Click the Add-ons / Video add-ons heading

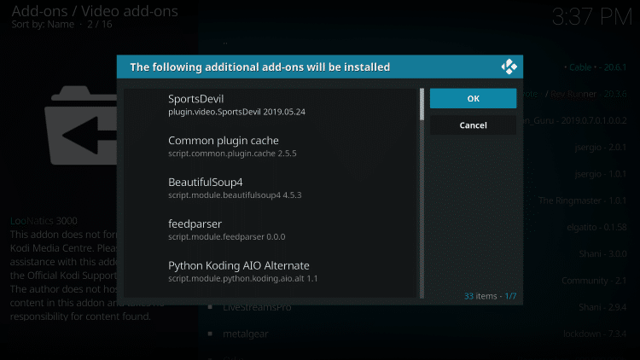(95, 11)
